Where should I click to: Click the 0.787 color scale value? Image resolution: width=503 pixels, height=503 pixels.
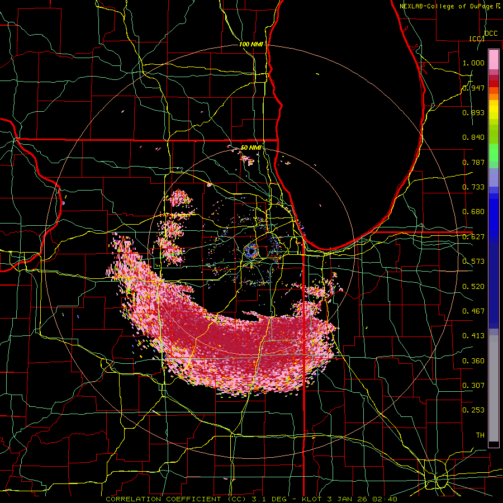click(x=473, y=162)
